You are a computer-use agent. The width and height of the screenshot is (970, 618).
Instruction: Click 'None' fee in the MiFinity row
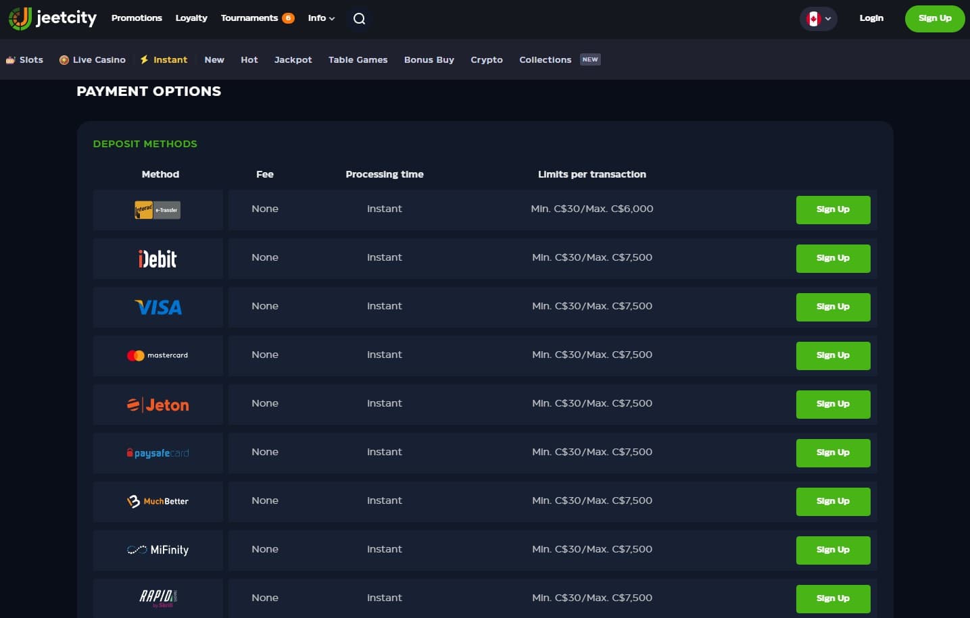[x=265, y=549]
